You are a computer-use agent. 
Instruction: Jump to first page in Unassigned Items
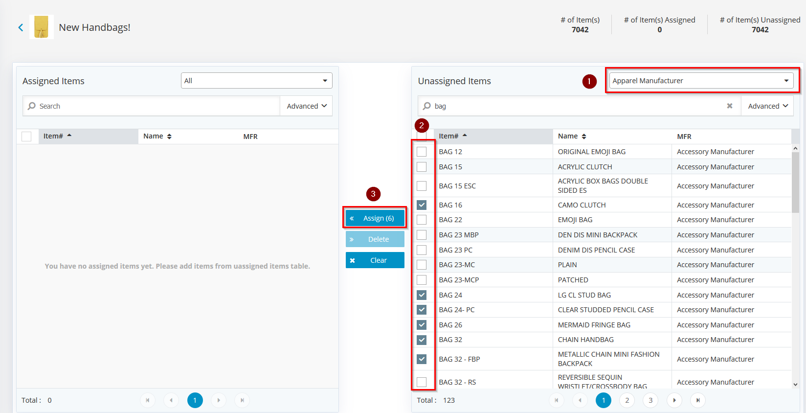point(557,400)
